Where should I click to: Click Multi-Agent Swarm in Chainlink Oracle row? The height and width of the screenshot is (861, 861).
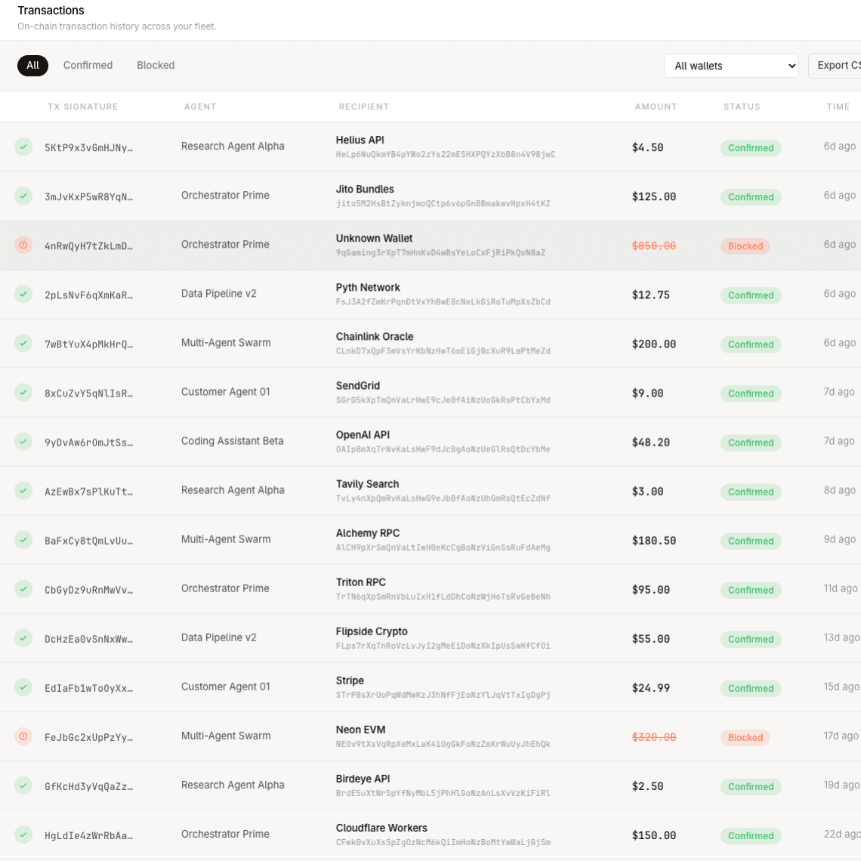[226, 343]
